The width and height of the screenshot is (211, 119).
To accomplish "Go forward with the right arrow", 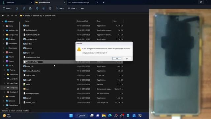I will 8,16.
